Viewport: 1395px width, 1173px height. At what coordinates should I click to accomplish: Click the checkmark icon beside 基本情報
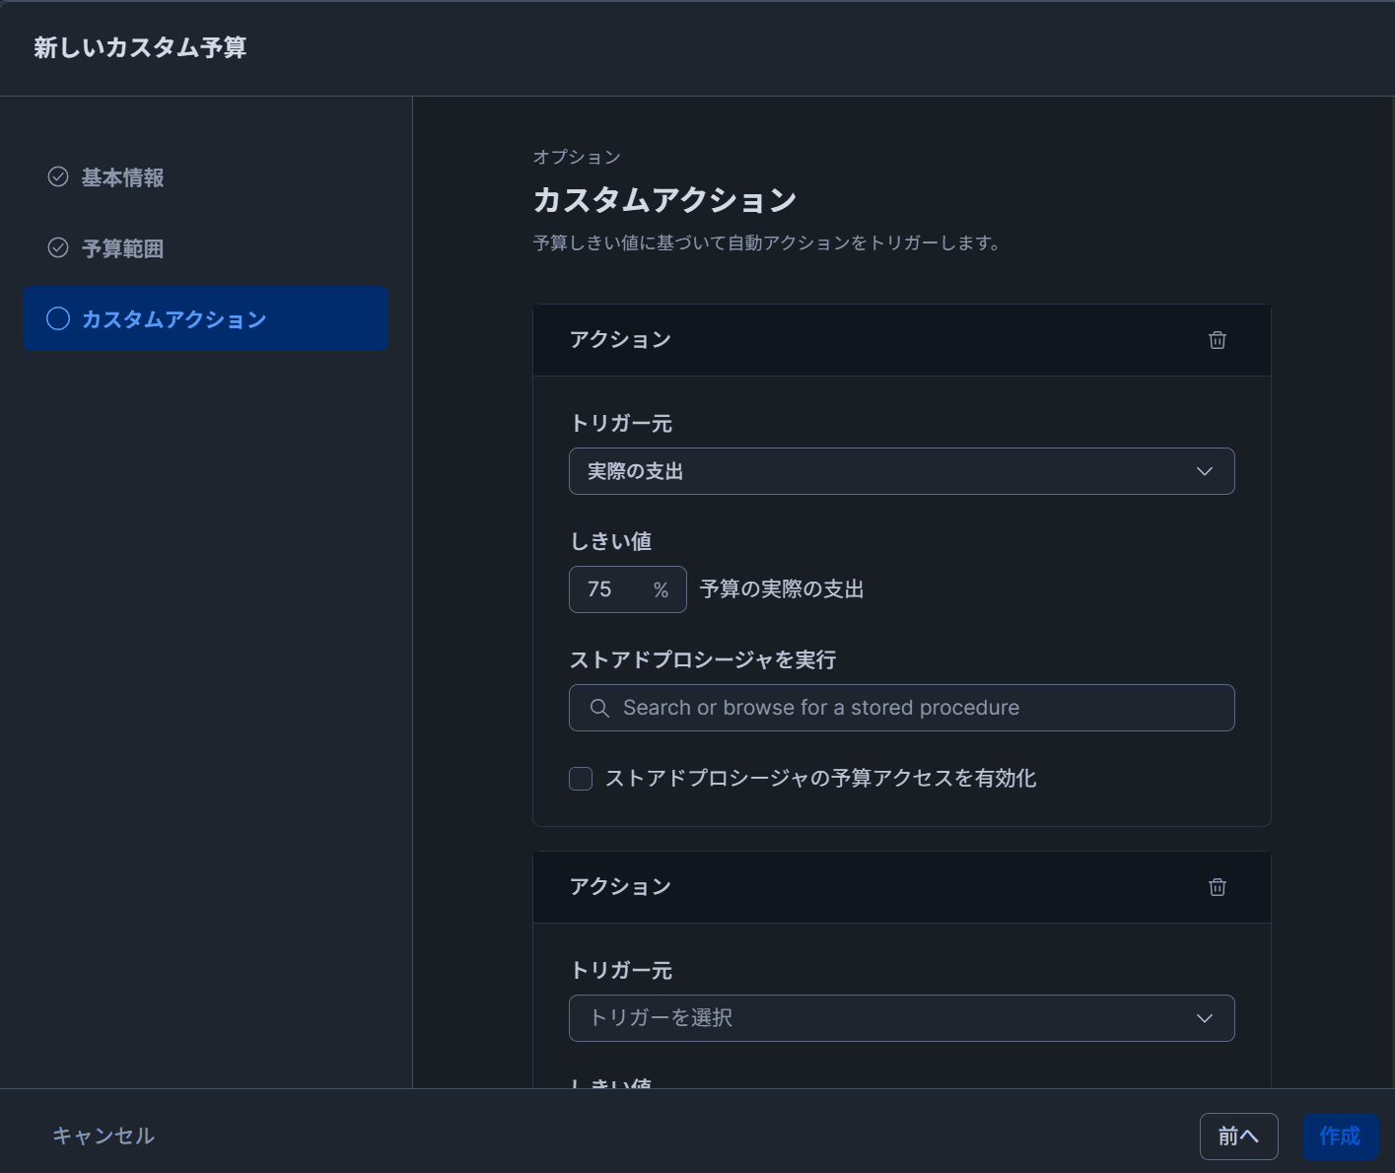point(58,177)
